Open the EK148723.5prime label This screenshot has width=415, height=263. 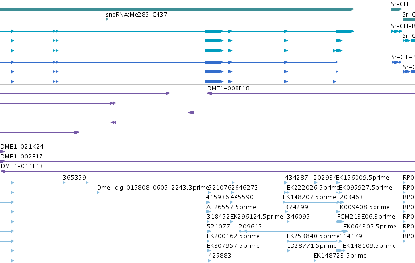(x=340, y=256)
